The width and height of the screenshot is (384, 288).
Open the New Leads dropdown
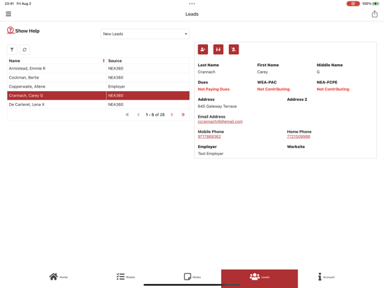[x=145, y=34]
